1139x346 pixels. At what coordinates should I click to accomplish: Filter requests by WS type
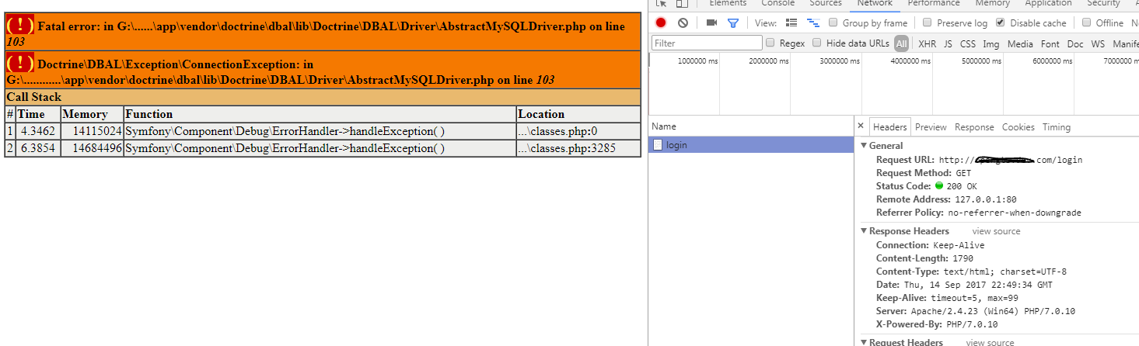(x=1097, y=44)
